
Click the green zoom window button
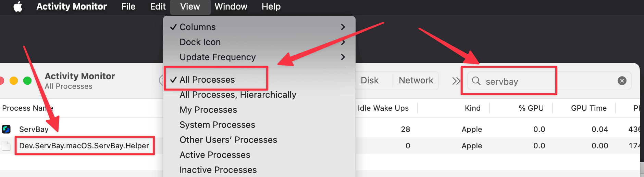[x=27, y=81]
